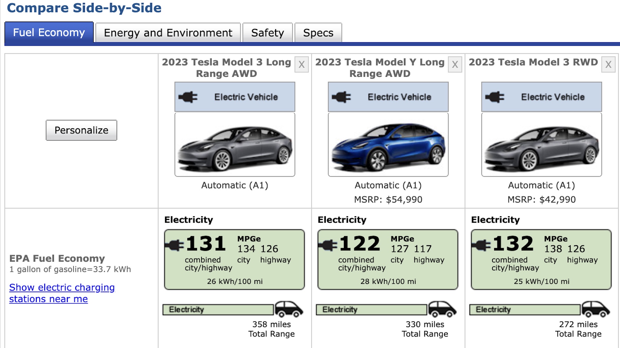Click 272 miles Total Range text

point(578,329)
